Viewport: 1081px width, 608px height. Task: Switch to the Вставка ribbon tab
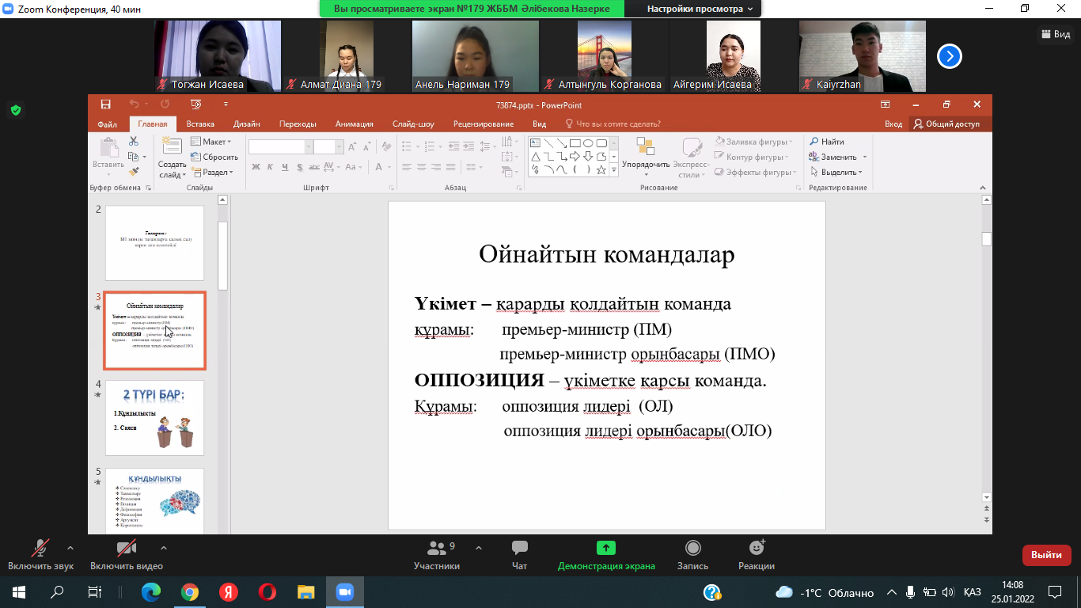coord(200,124)
